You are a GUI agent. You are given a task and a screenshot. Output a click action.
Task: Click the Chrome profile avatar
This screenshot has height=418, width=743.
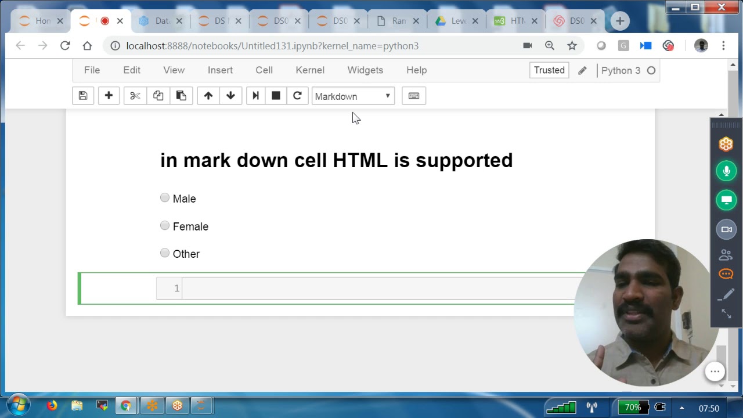click(x=701, y=45)
